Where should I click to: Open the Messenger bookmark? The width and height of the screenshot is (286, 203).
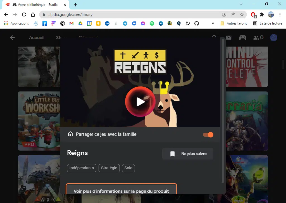tap(143, 23)
